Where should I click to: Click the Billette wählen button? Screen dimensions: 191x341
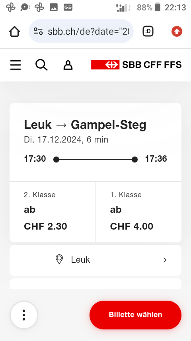click(136, 315)
